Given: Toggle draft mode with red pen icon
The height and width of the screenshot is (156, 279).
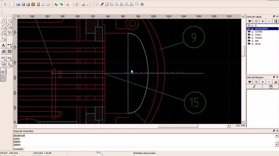Looking at the screenshot, I should tap(102, 4).
